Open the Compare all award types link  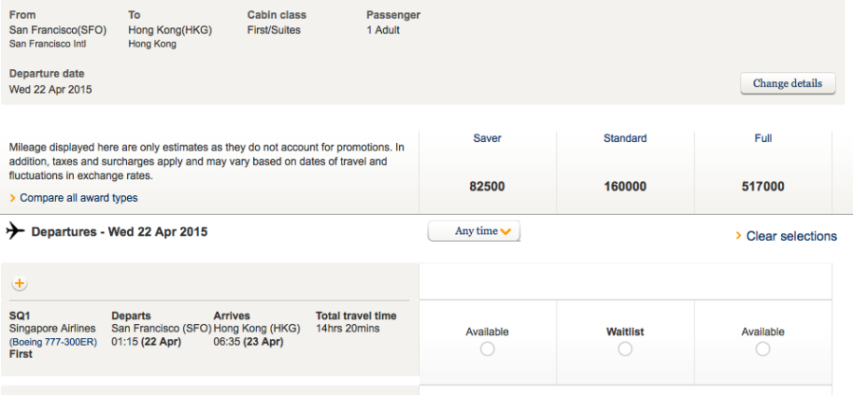coord(79,198)
